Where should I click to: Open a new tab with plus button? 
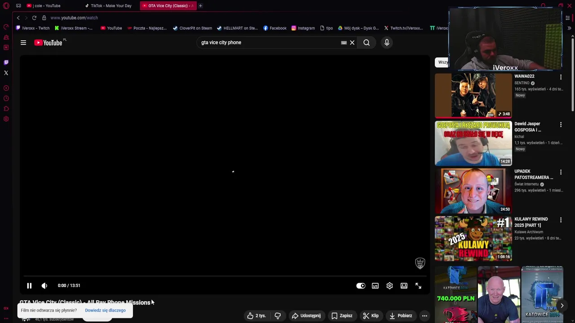pyautogui.click(x=200, y=6)
